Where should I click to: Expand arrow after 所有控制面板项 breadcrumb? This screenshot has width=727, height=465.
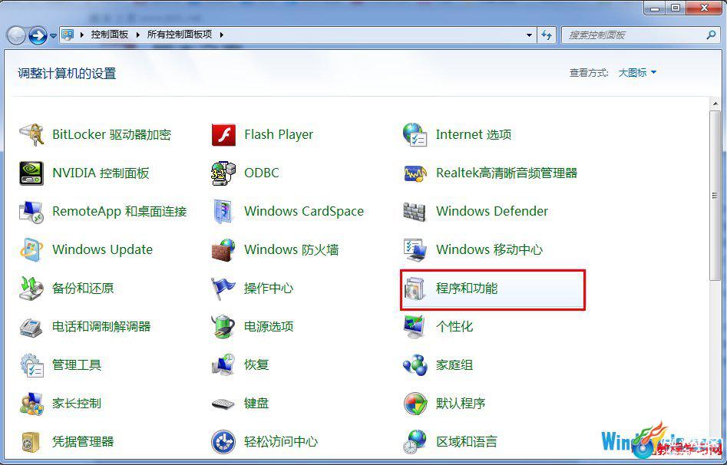pos(222,35)
